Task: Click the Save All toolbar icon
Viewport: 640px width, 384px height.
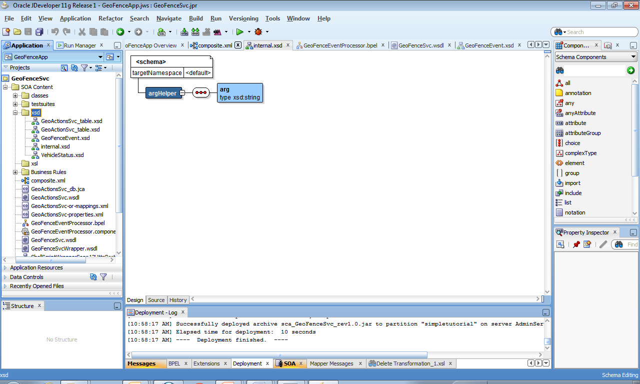Action: [39, 31]
